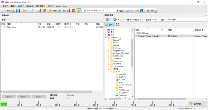The width and height of the screenshot is (208, 110).
Task: Click the forward arrow in file browser
Action: coord(115,20)
